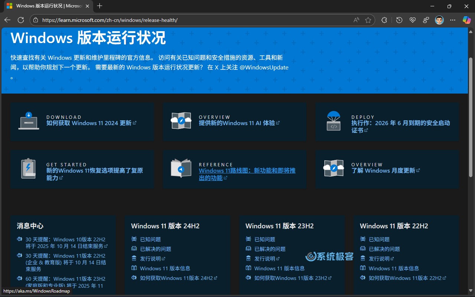475x297 pixels.
Task: Open Windows 11 版本信息 under 24H2
Action: coord(165,268)
